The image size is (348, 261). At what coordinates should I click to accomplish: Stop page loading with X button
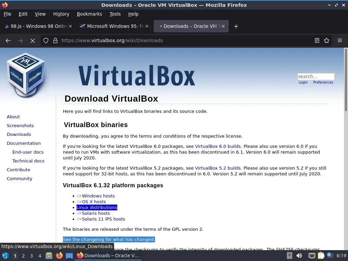32,41
